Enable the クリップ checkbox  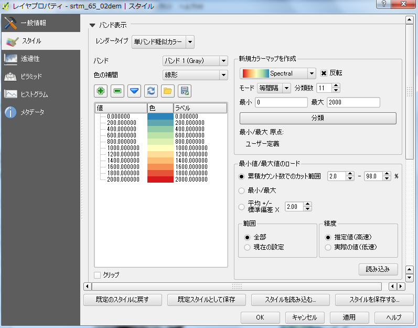98,275
